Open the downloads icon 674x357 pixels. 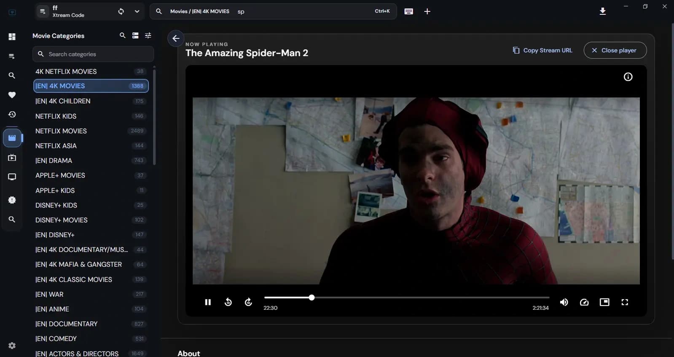click(x=603, y=11)
